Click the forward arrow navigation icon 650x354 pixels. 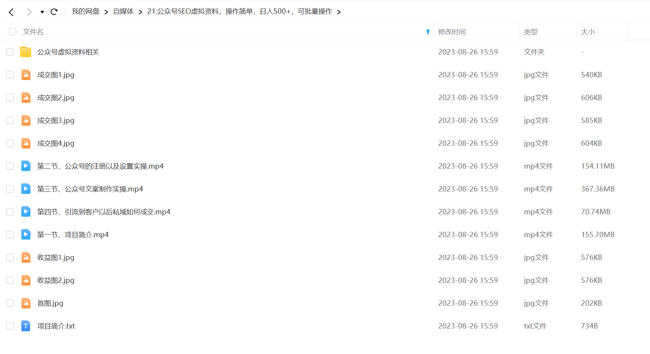29,11
